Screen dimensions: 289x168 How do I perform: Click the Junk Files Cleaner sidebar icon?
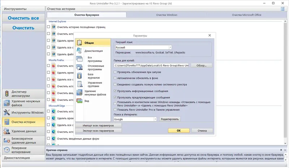pyautogui.click(x=7, y=103)
